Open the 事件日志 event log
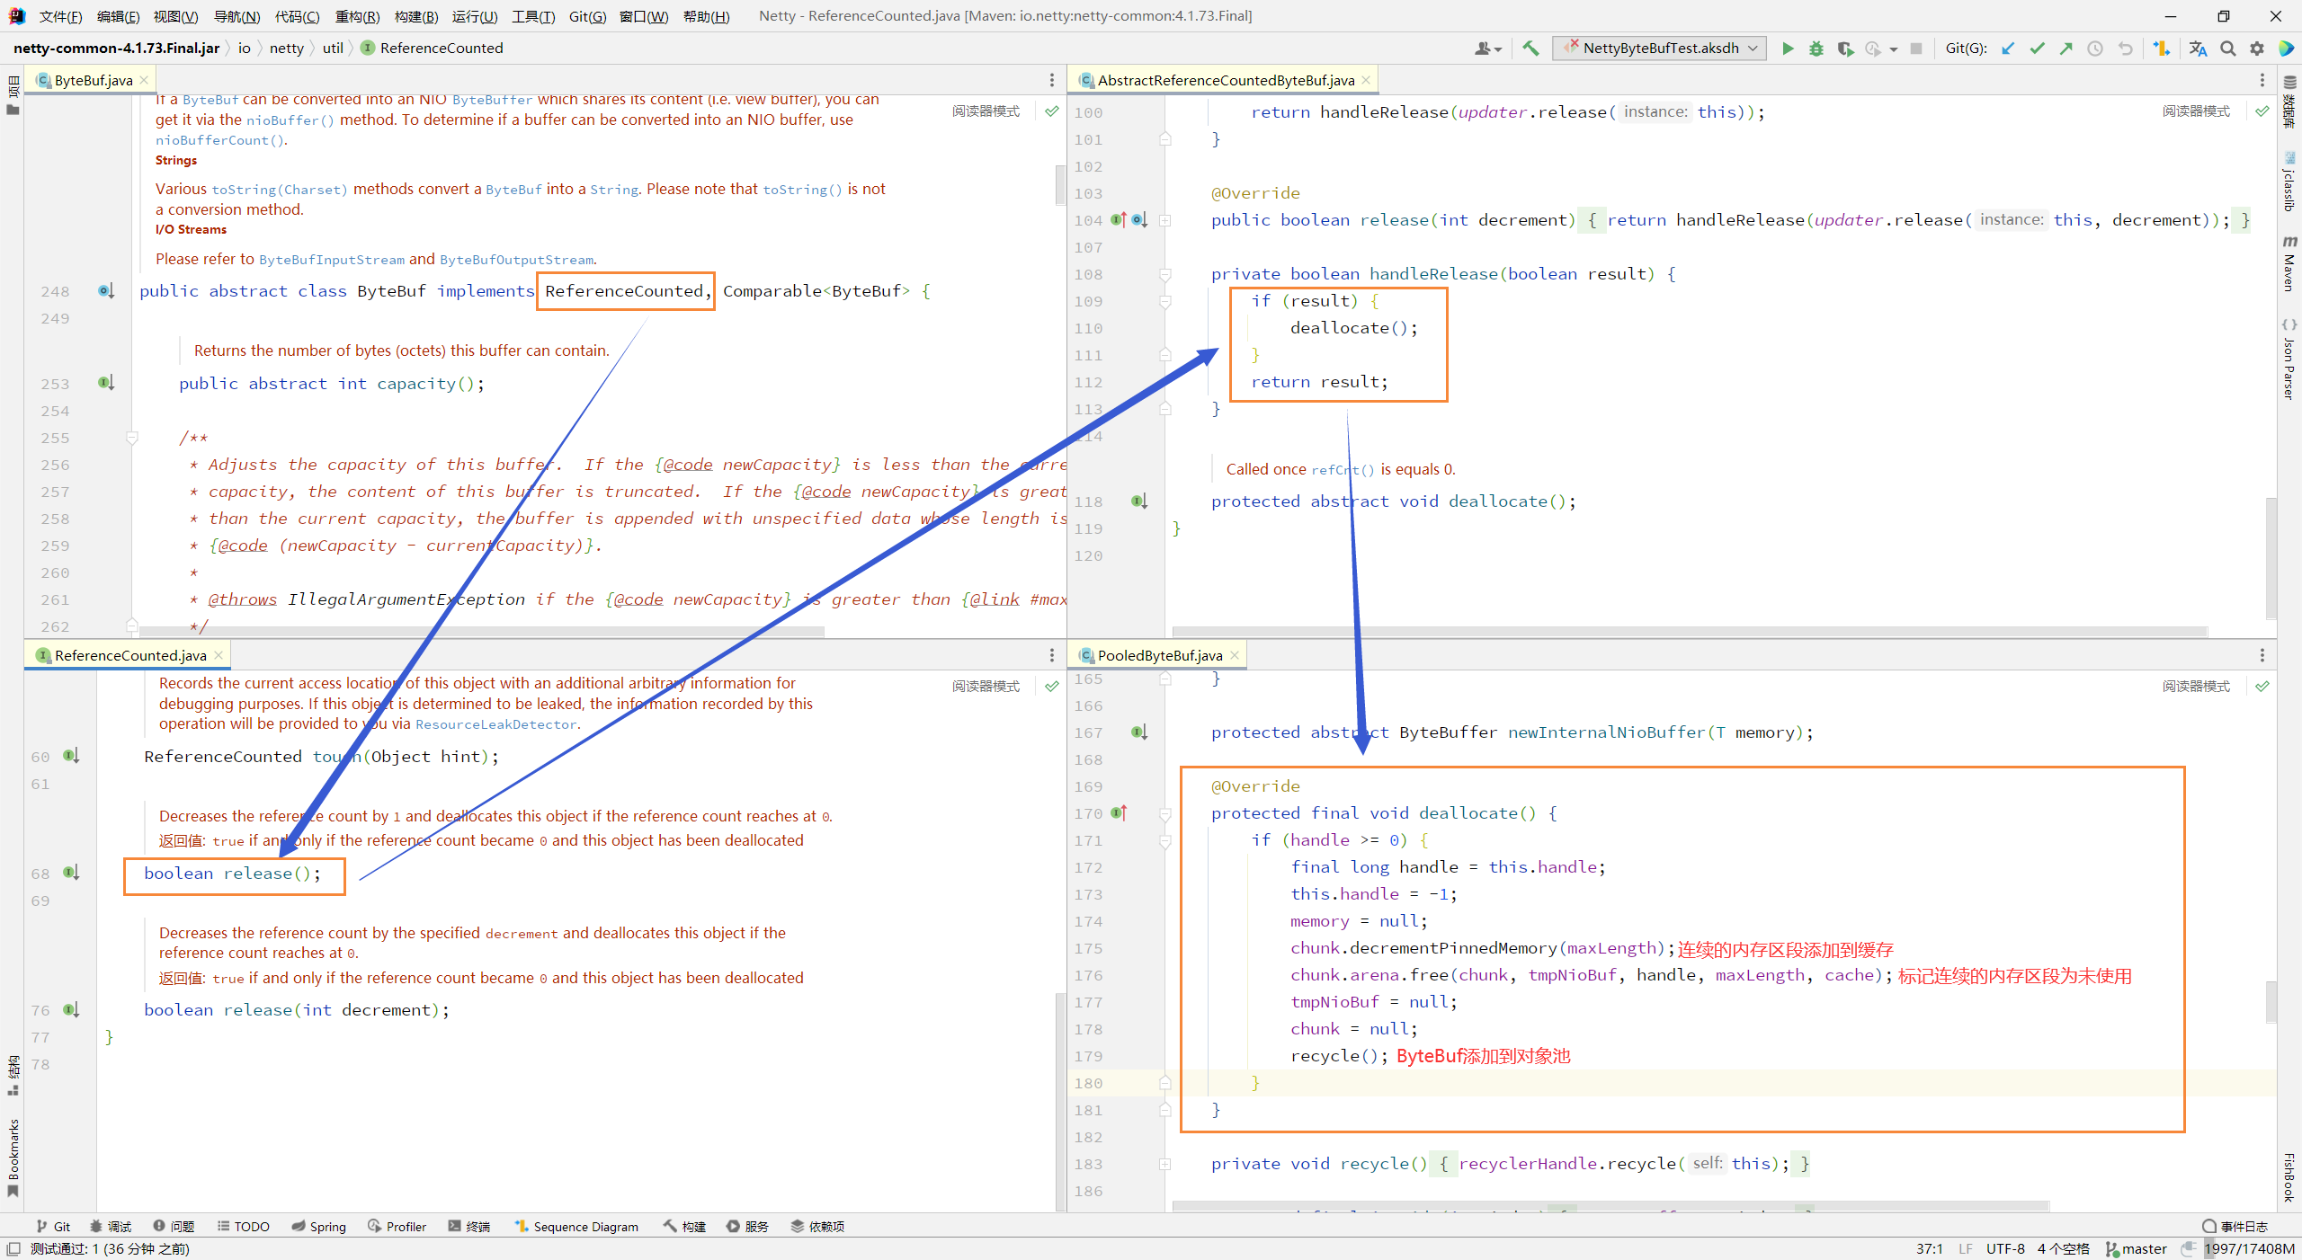Screen dimensions: 2302x1260 pyautogui.click(x=2235, y=1227)
